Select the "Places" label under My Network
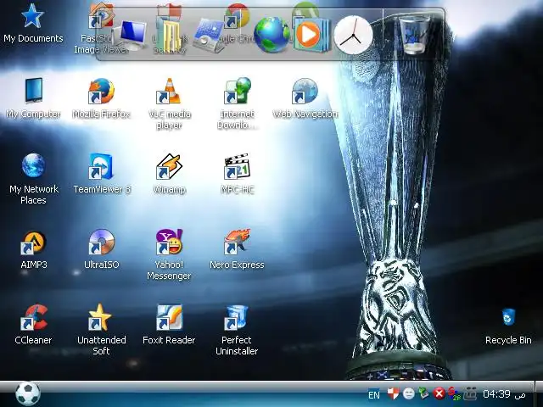The image size is (543, 407). click(33, 200)
